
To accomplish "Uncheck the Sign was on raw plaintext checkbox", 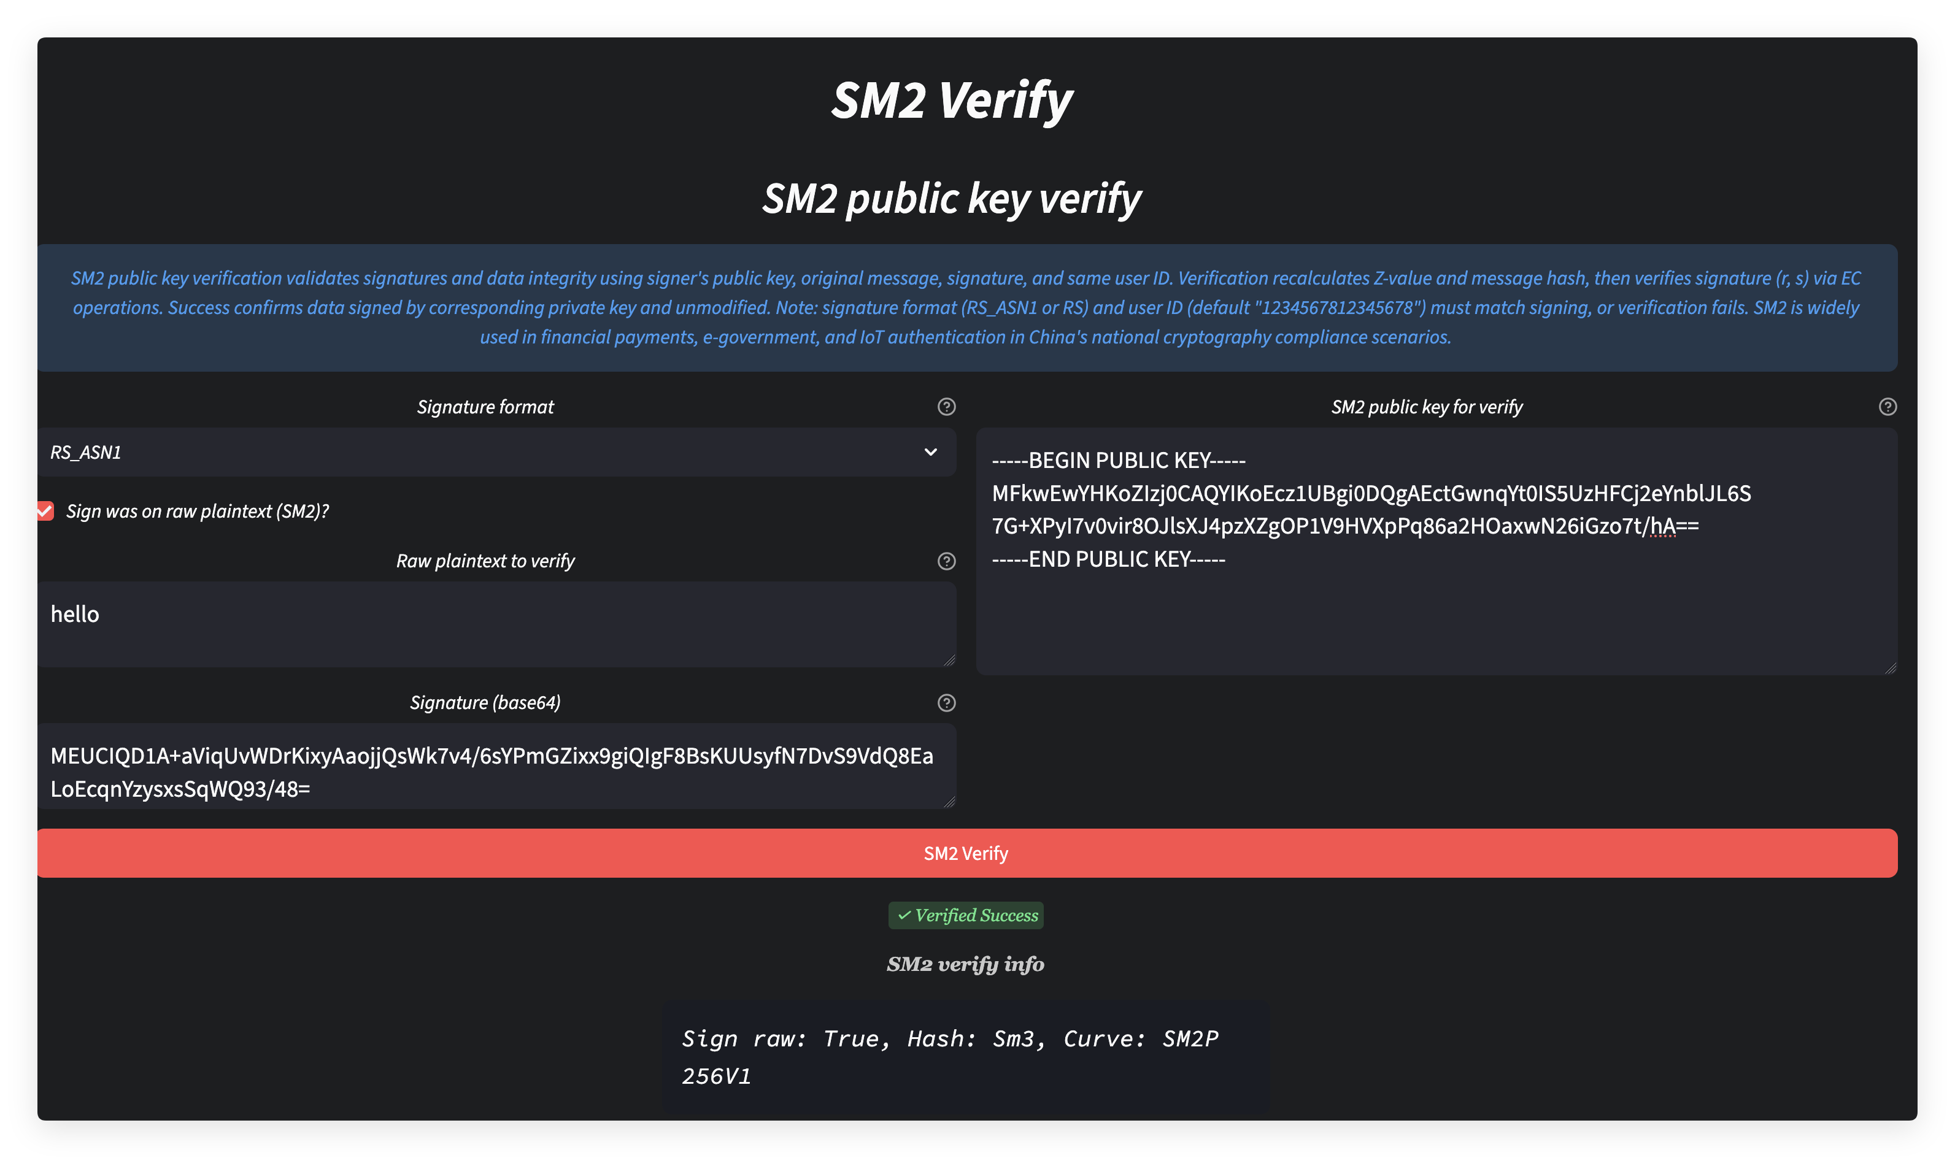I will pos(46,511).
